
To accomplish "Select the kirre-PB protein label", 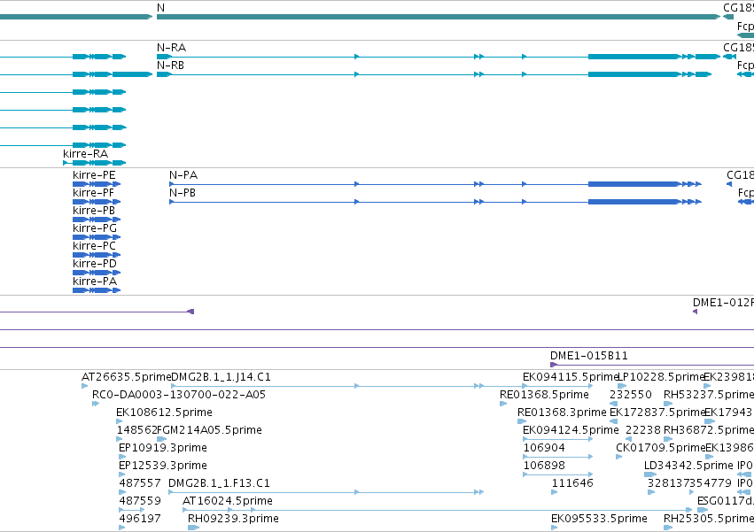I will coord(94,211).
